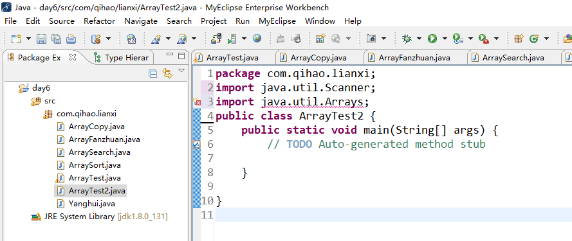
Task: Open the Help menu
Action: pyautogui.click(x=353, y=21)
